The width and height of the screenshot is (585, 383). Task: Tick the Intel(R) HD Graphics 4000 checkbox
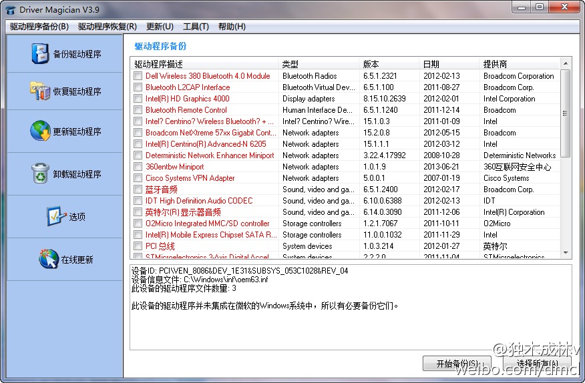click(138, 99)
